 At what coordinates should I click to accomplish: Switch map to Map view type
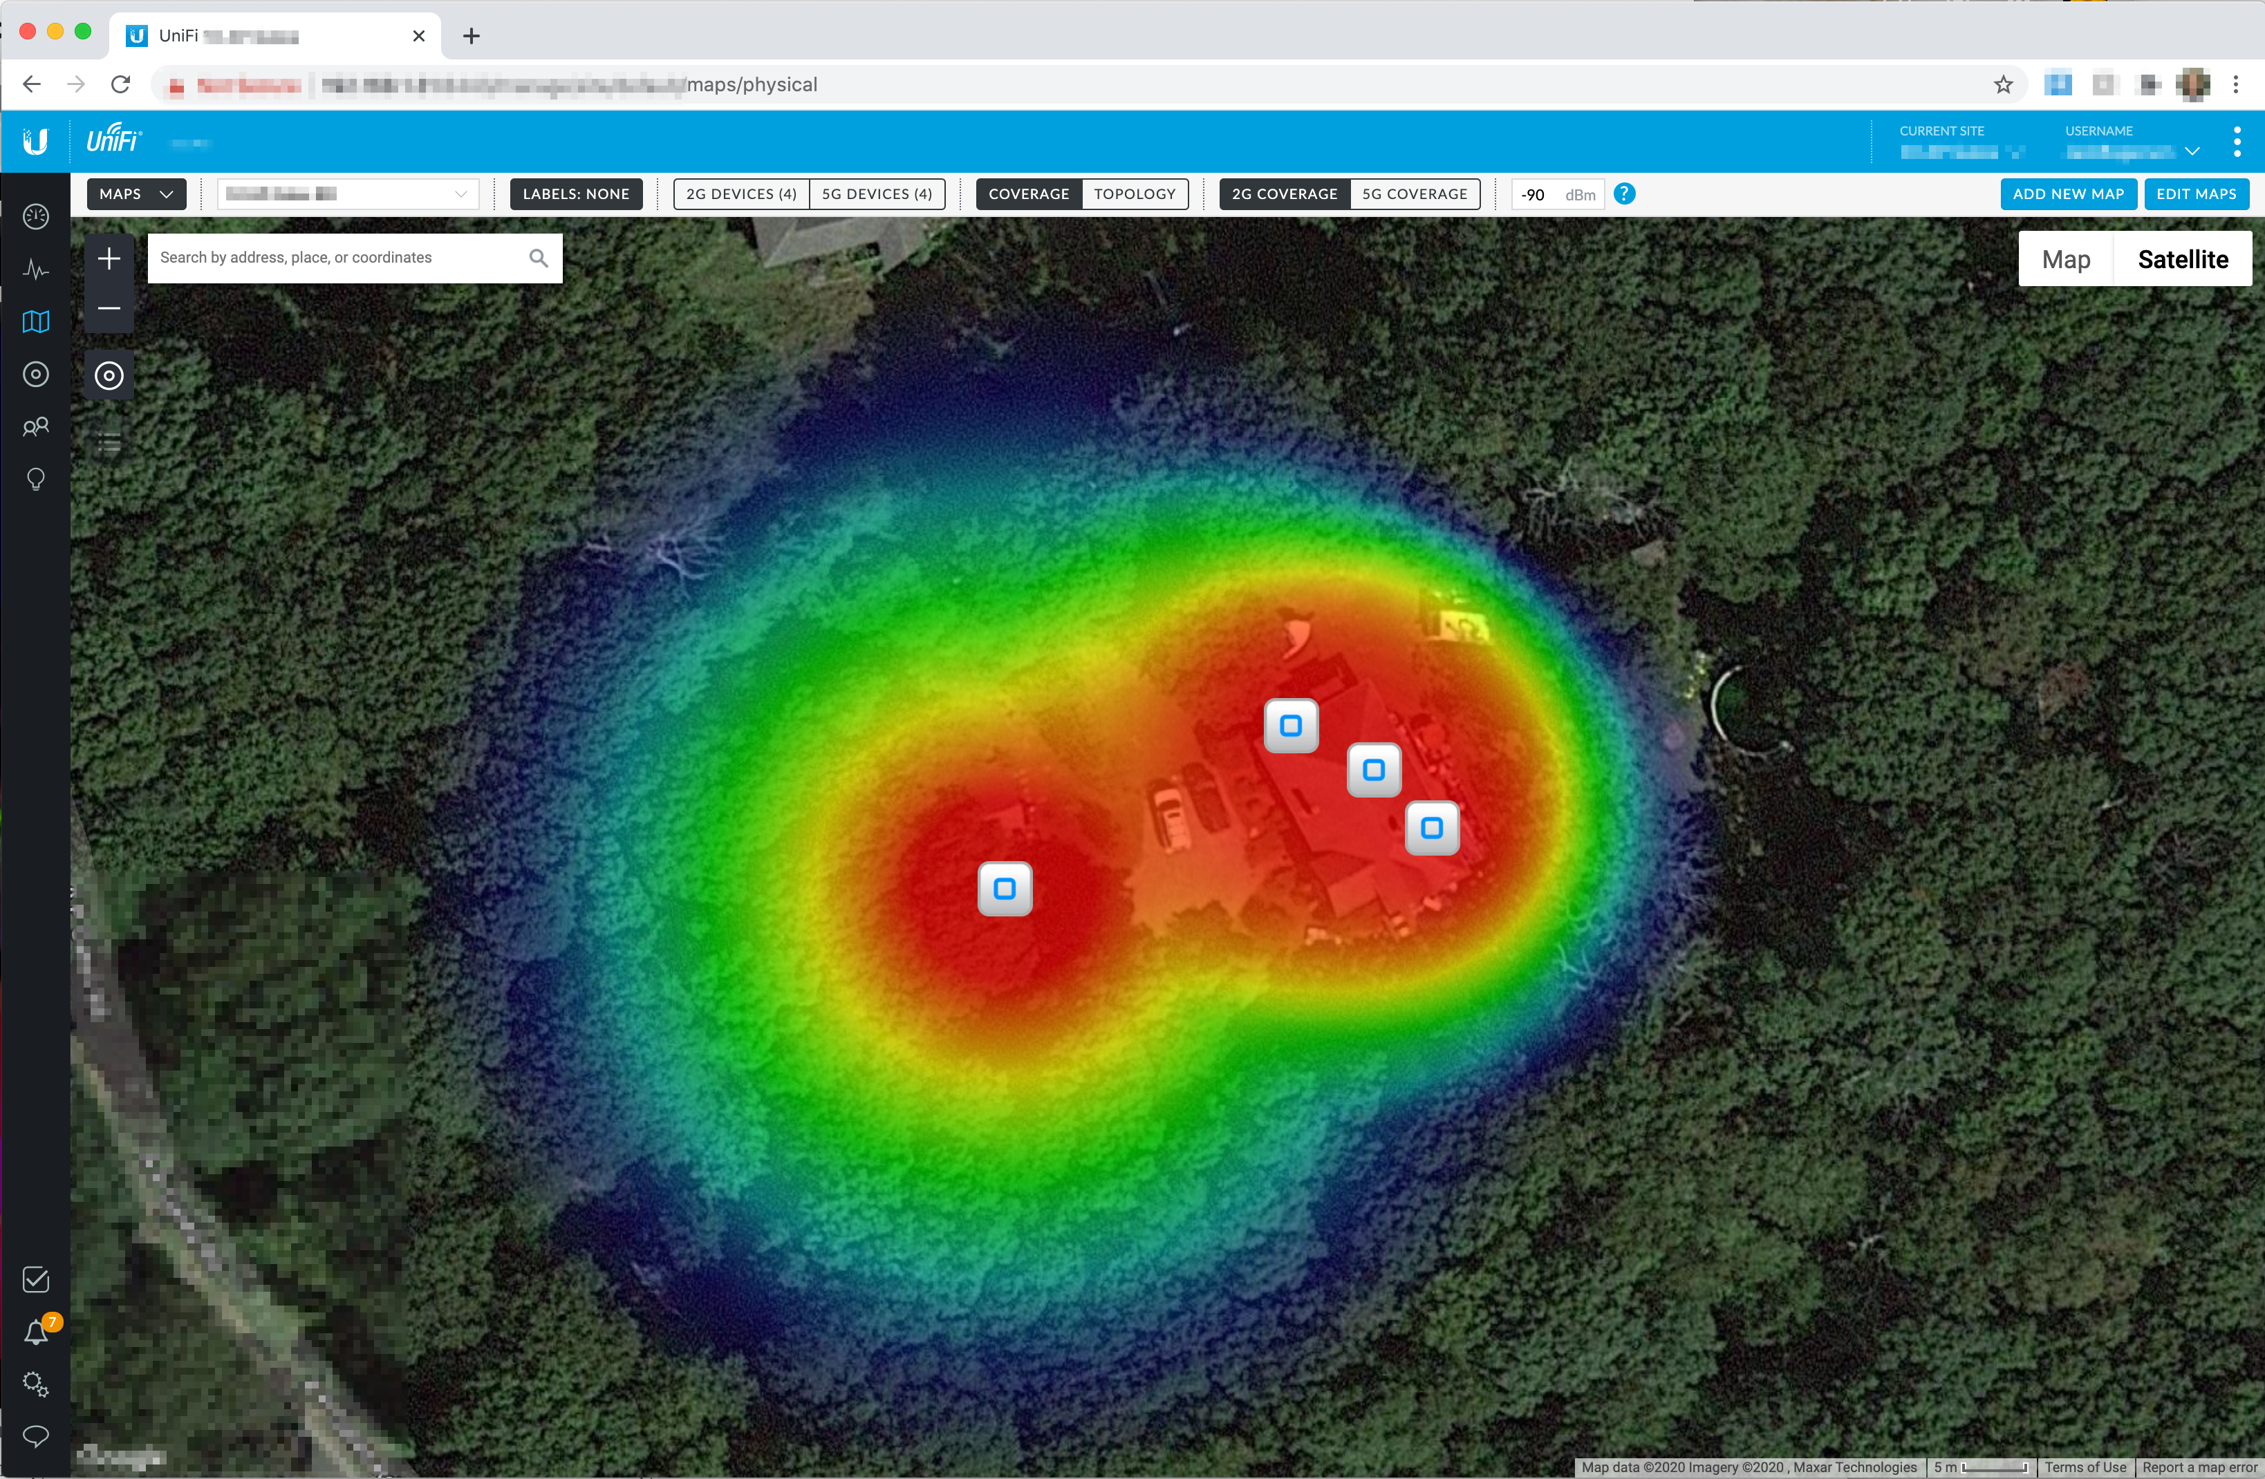[2066, 260]
